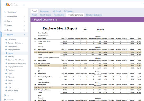The width and height of the screenshot is (144, 101).
Task: Click arrow icon beside Employee Default
Action: coord(6,50)
